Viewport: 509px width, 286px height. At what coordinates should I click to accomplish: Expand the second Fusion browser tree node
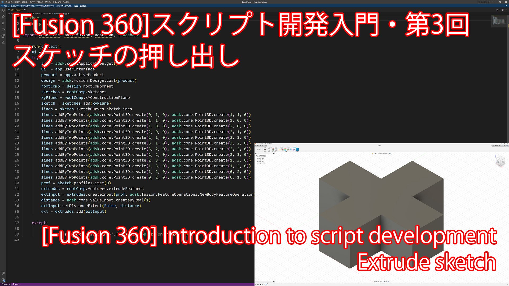tap(257, 158)
